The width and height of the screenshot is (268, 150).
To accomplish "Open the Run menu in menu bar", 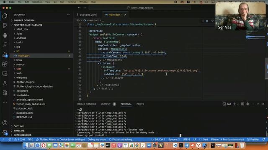I will click(x=62, y=2).
